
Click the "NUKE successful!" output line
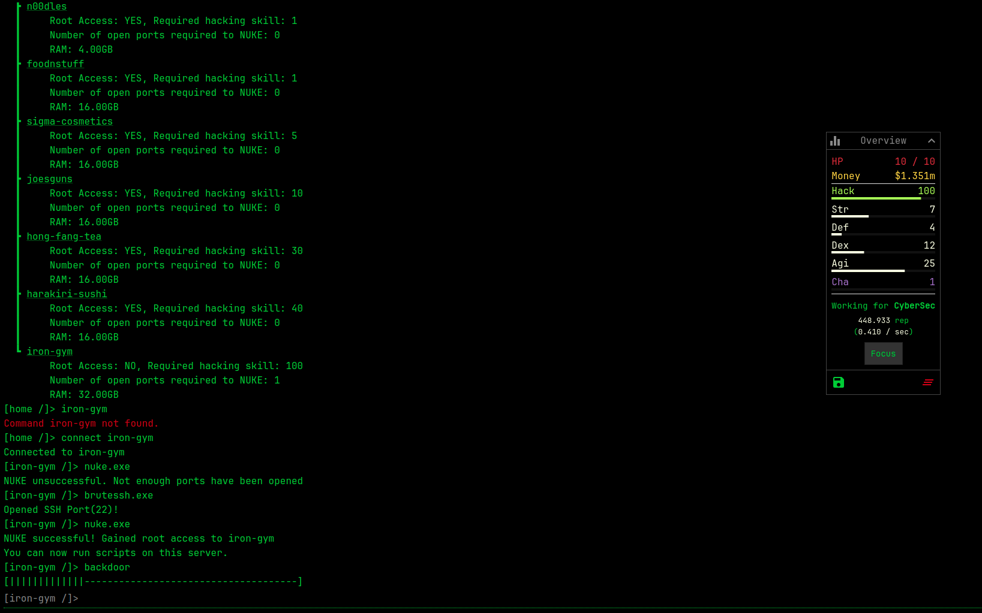[x=139, y=539]
